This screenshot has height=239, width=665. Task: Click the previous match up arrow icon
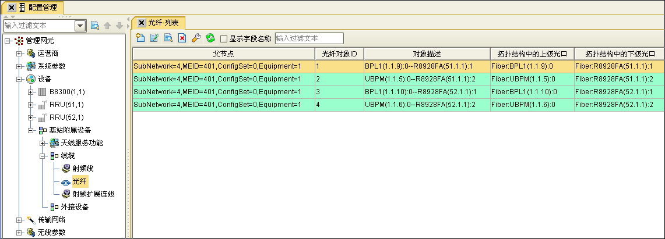click(x=107, y=26)
